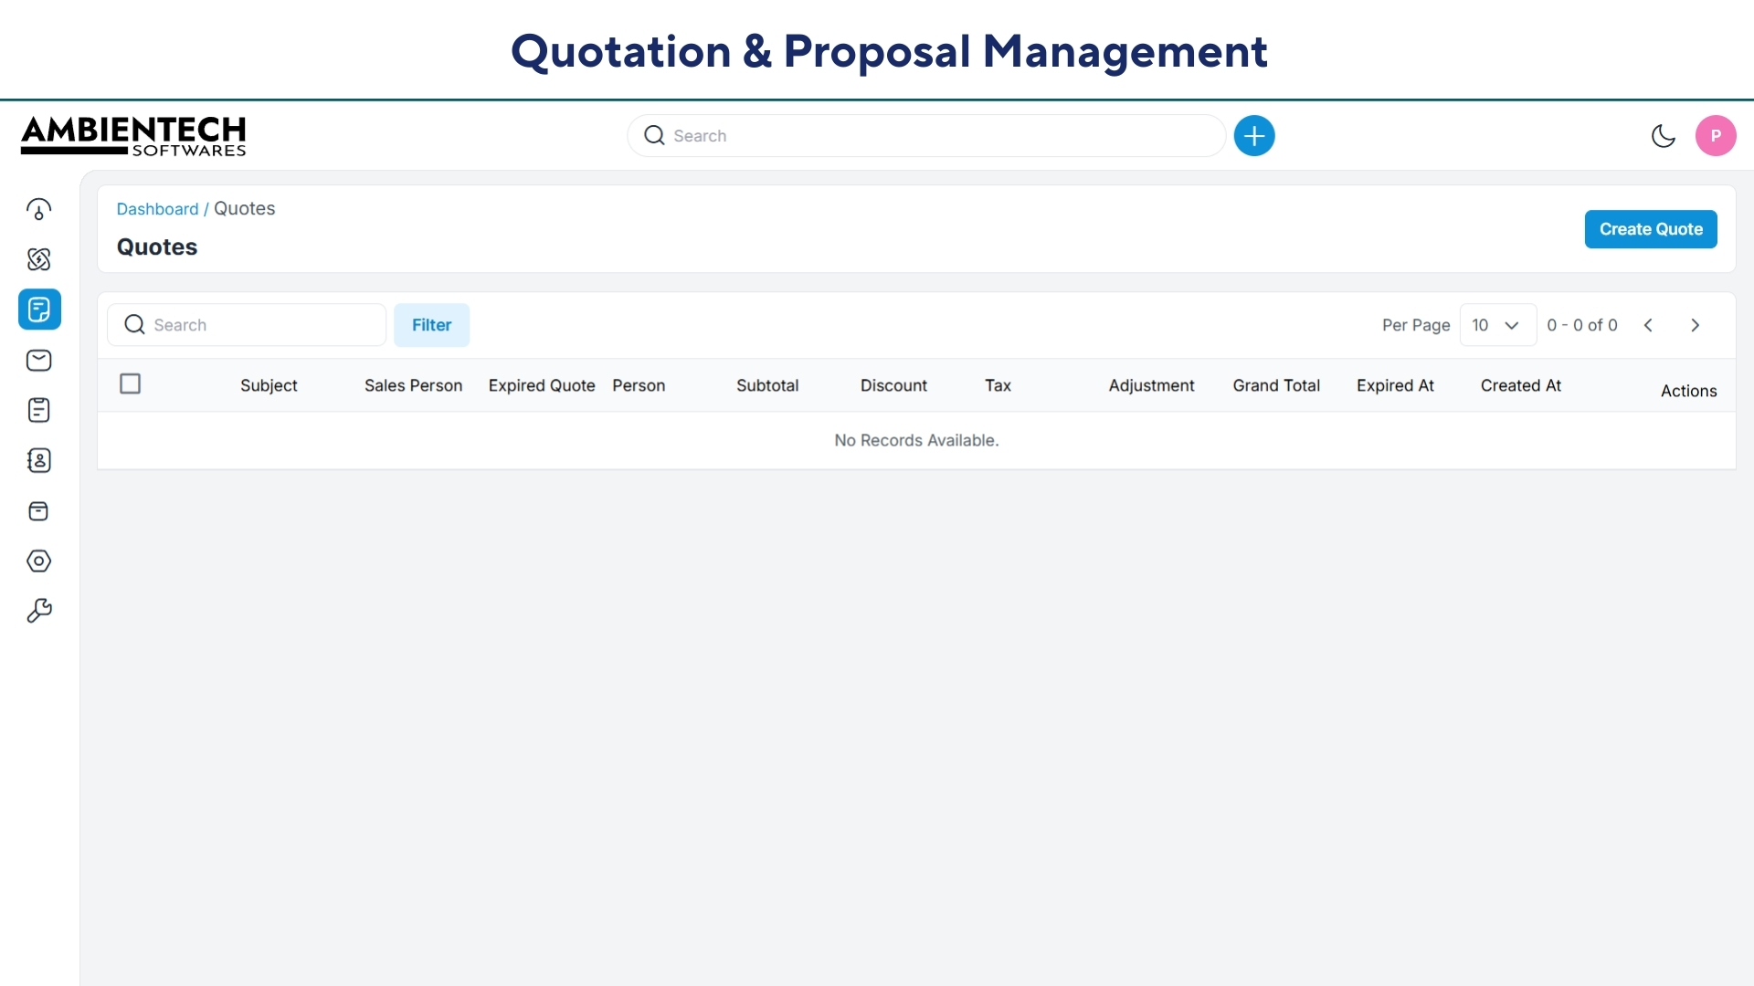Screen dimensions: 1754x986
Task: Select the Tasks clipboard icon in the sidebar
Action: click(38, 410)
